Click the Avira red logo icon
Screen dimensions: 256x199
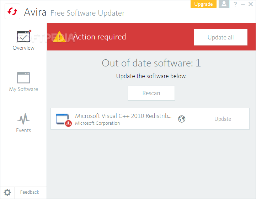coord(12,11)
